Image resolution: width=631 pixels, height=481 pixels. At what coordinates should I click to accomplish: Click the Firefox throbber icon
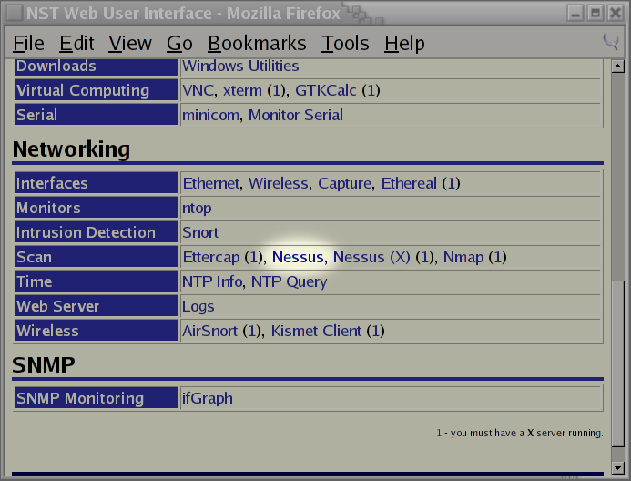[x=610, y=42]
